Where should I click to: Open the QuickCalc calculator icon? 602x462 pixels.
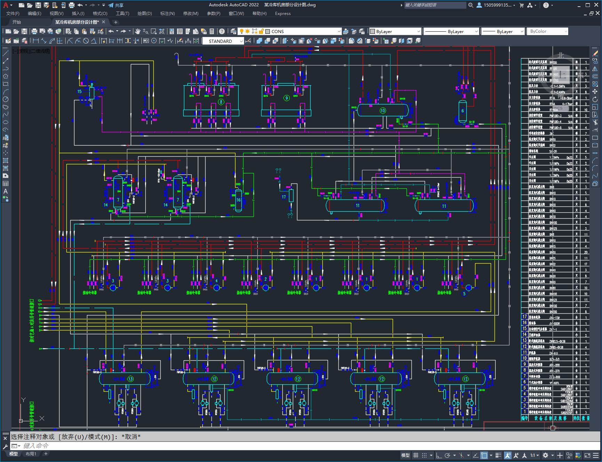pos(212,31)
